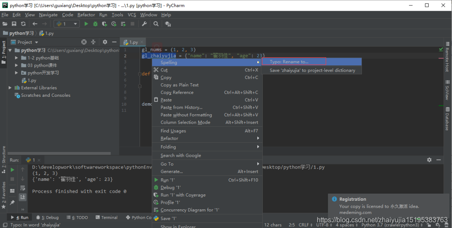
Task: Expand more Run panel actions chevron
Action: coord(23,209)
